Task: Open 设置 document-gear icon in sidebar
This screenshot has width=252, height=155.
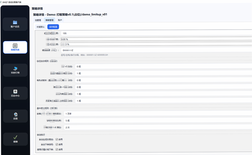Action: 15,114
